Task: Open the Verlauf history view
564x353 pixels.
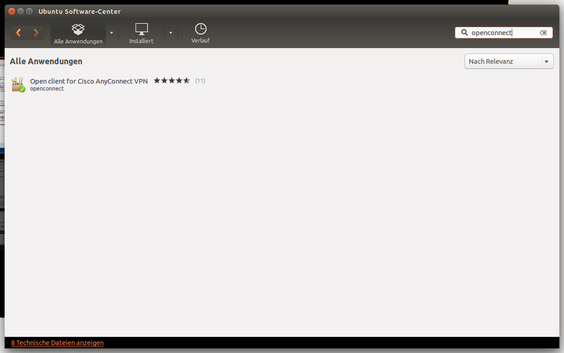Action: point(201,34)
